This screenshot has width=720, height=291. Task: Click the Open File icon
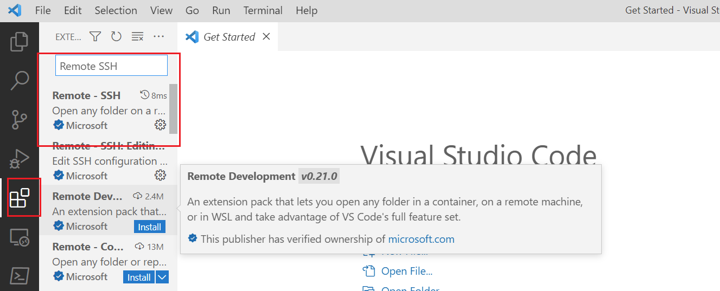coord(369,271)
